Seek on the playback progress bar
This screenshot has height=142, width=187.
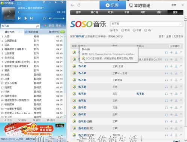pyautogui.click(x=37, y=12)
